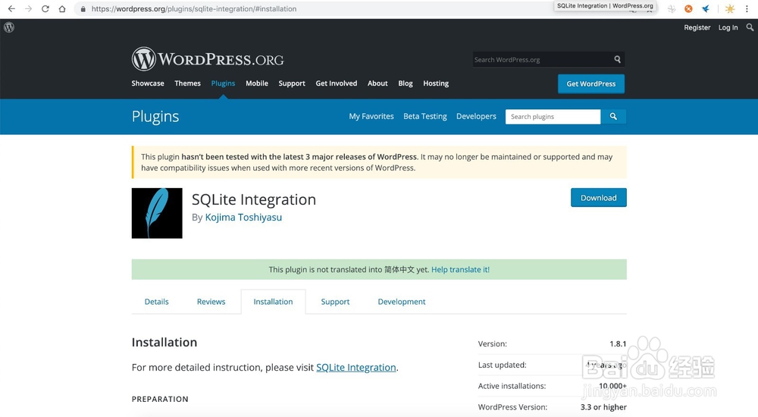Open Themes in the main navigation
This screenshot has height=417, width=758.
tap(187, 83)
